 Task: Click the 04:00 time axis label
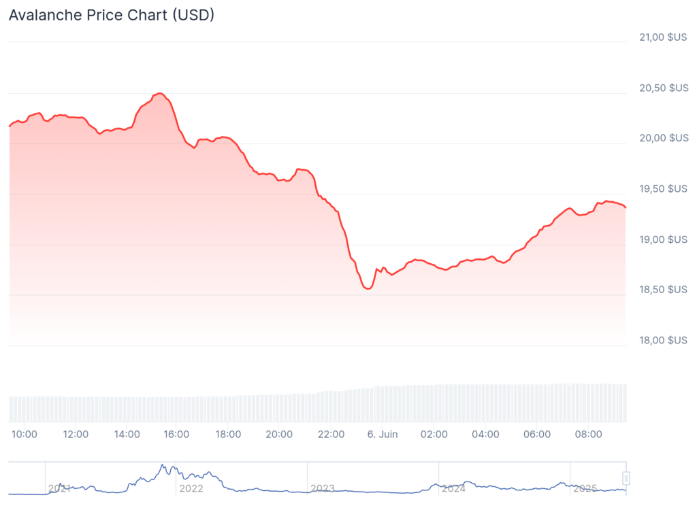(x=486, y=434)
